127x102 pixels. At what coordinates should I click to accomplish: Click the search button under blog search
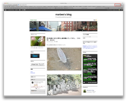click(x=84, y=38)
